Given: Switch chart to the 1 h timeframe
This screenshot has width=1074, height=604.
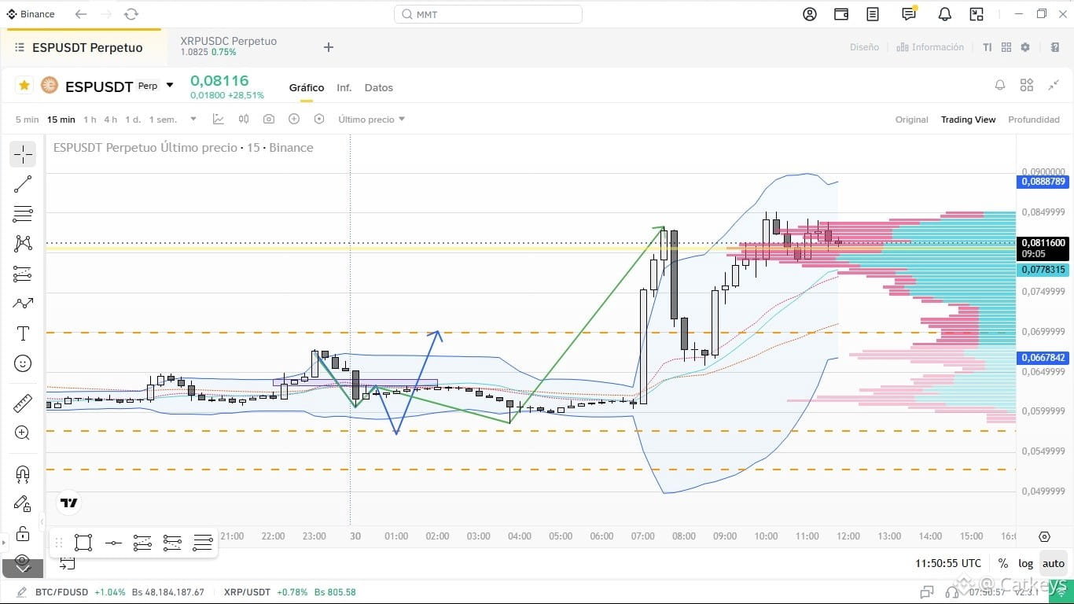Looking at the screenshot, I should [90, 120].
